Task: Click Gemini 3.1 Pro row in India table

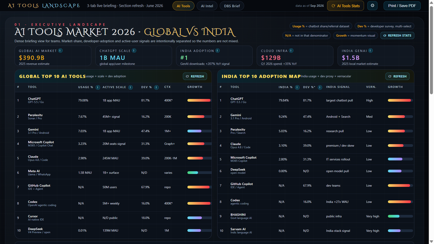Action: pos(316,116)
